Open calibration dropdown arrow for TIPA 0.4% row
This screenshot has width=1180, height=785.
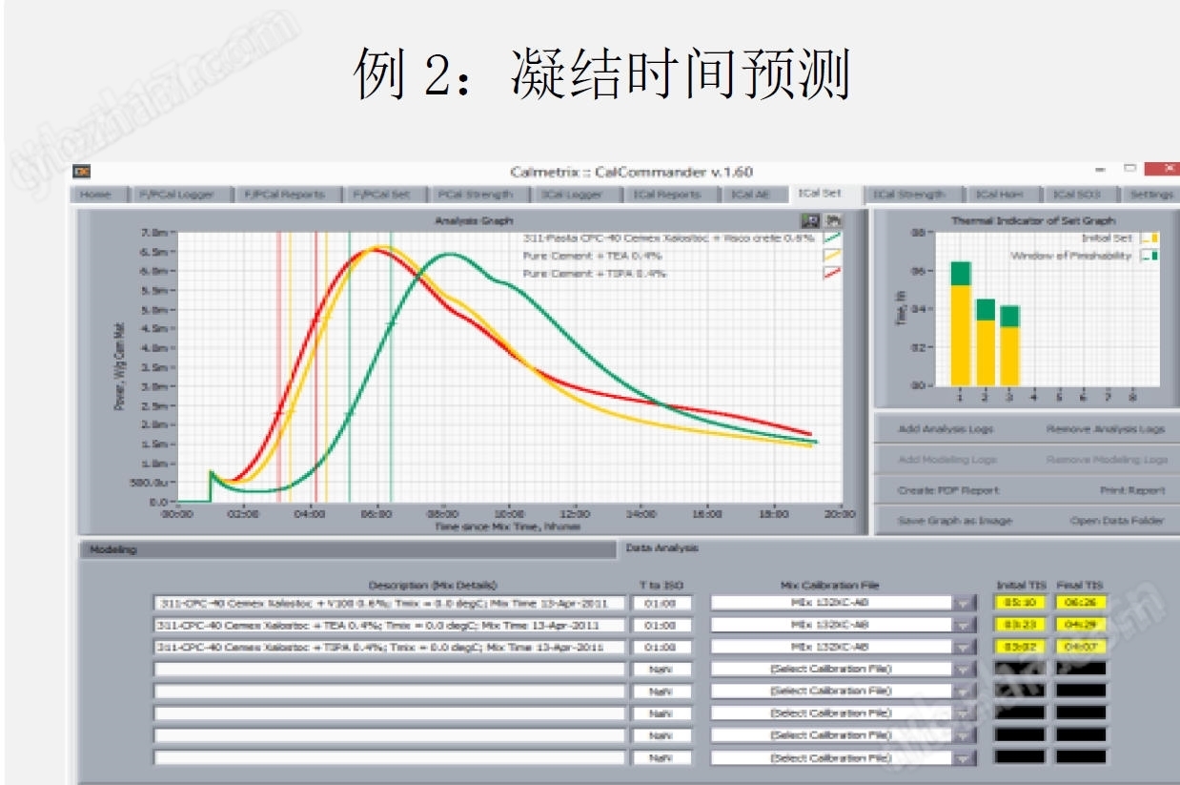pyautogui.click(x=966, y=647)
